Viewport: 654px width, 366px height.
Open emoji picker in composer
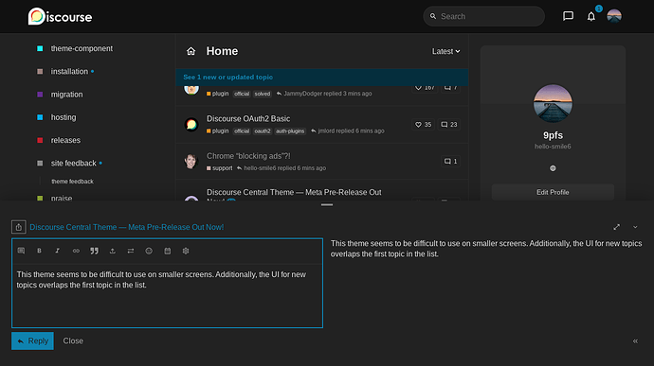(149, 251)
